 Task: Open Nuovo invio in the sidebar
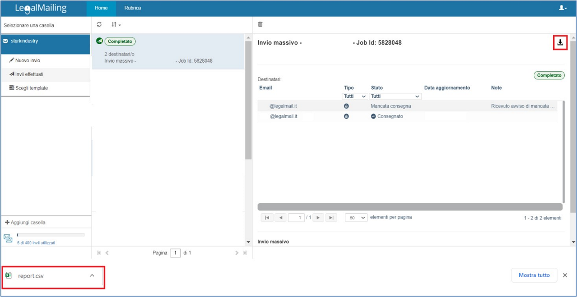coord(27,60)
